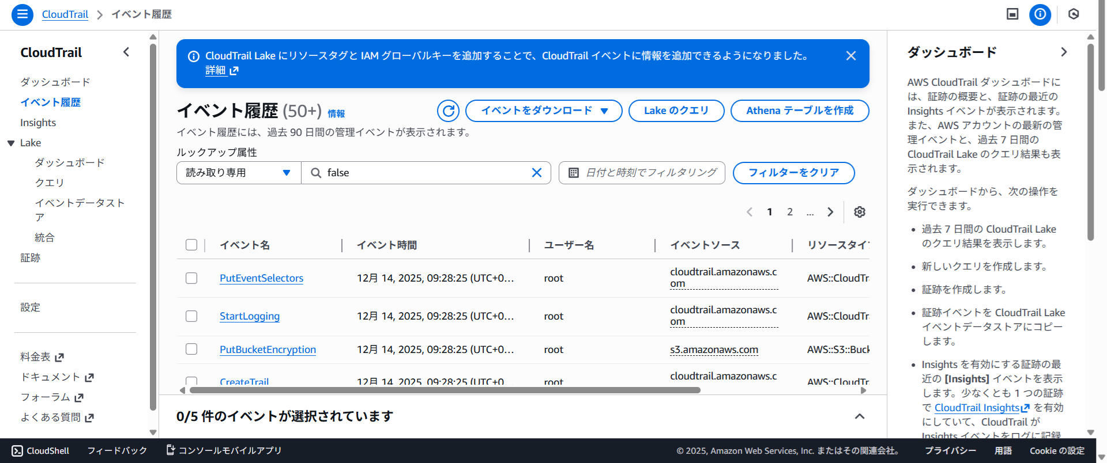Click the refresh events icon

click(448, 111)
